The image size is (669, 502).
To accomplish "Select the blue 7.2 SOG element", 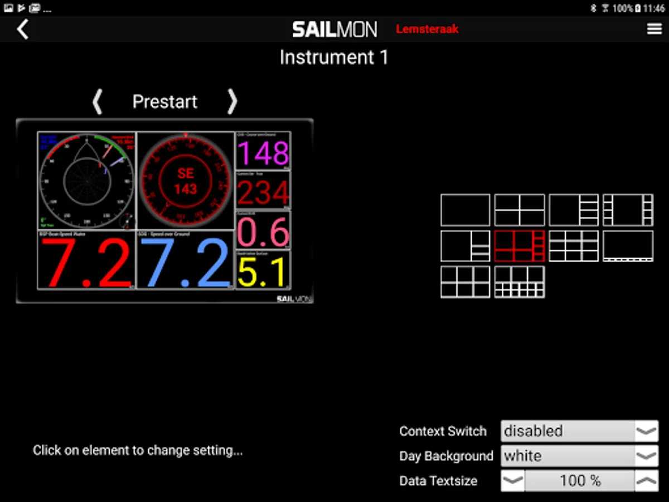I will pyautogui.click(x=185, y=260).
